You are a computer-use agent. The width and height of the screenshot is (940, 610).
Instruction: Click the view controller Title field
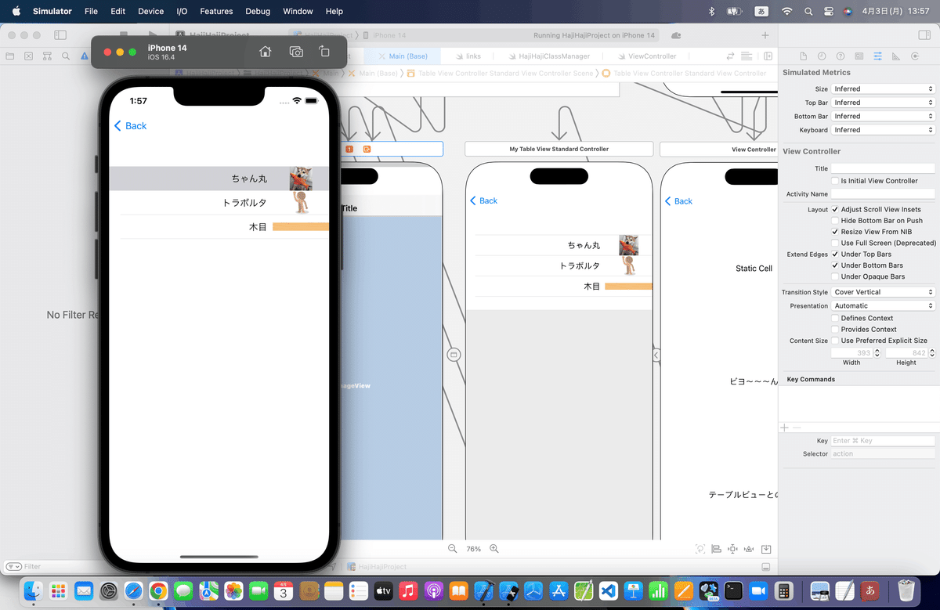(883, 168)
